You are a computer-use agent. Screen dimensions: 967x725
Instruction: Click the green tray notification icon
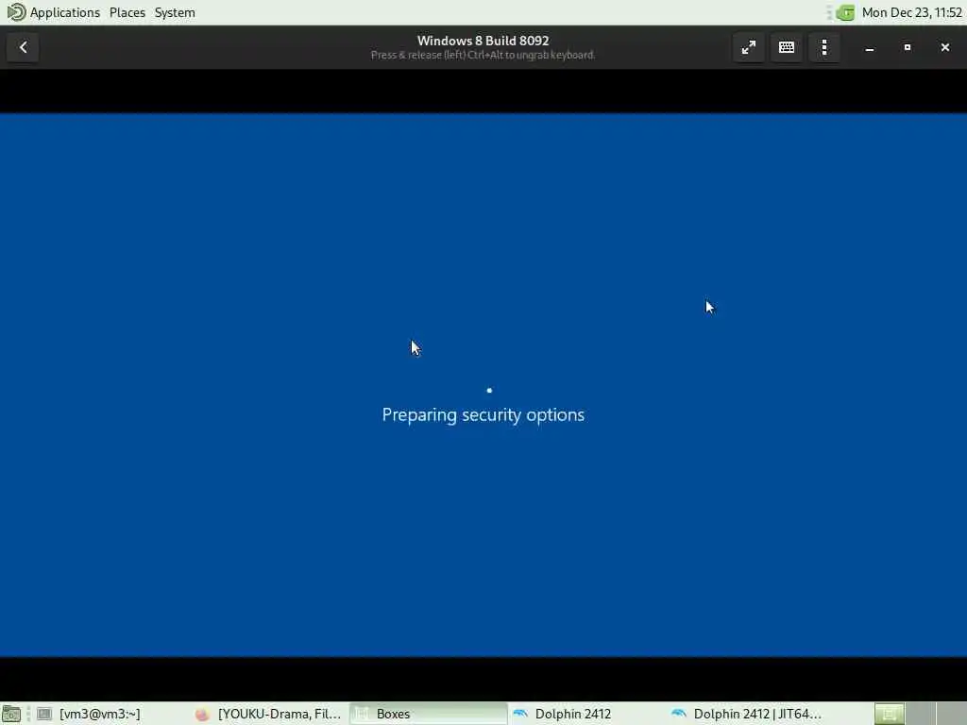(x=845, y=12)
